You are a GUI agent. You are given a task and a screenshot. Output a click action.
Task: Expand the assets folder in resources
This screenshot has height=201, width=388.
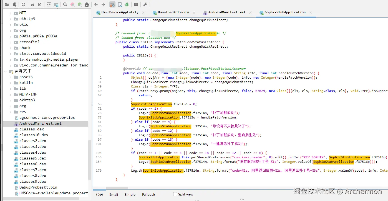11,77
